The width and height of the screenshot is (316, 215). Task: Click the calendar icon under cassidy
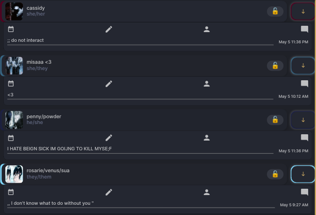tap(11, 29)
